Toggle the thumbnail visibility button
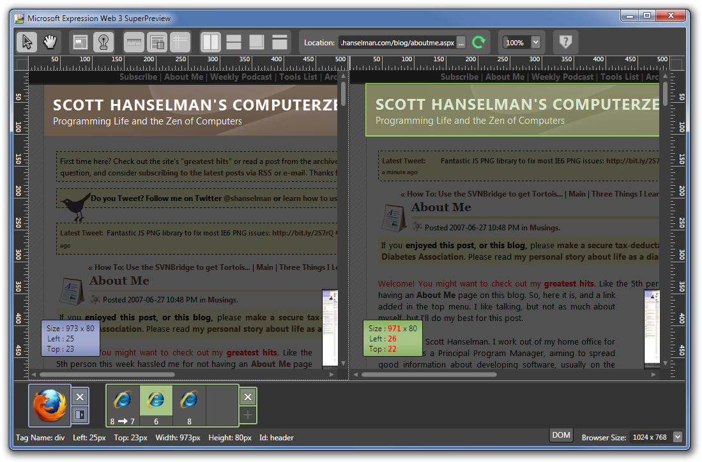This screenshot has height=462, width=702. point(157,42)
